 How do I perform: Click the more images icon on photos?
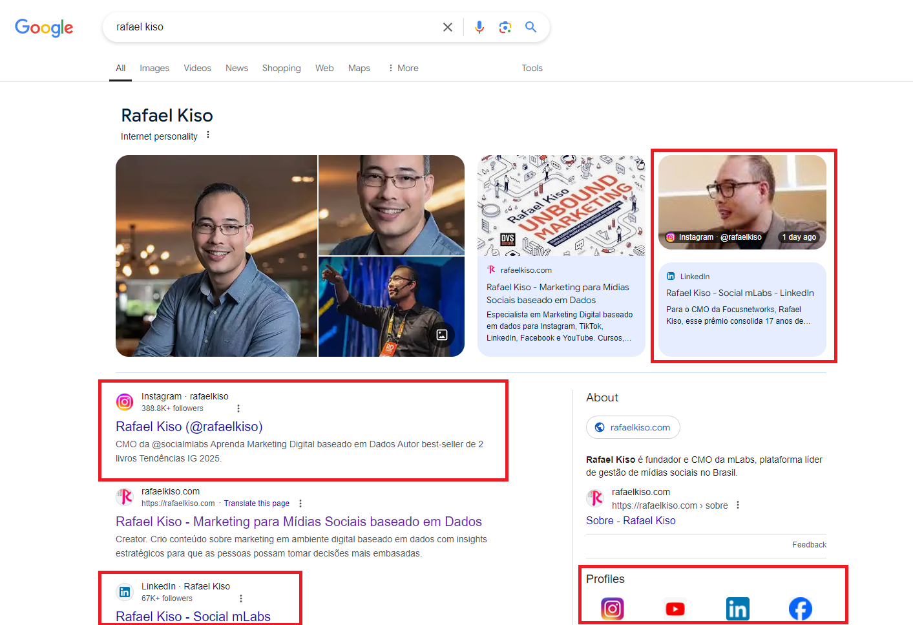click(x=442, y=335)
